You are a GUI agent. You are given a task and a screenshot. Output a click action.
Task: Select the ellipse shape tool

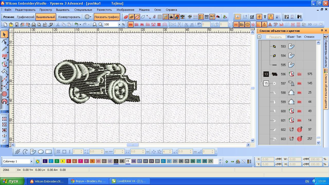(41, 152)
